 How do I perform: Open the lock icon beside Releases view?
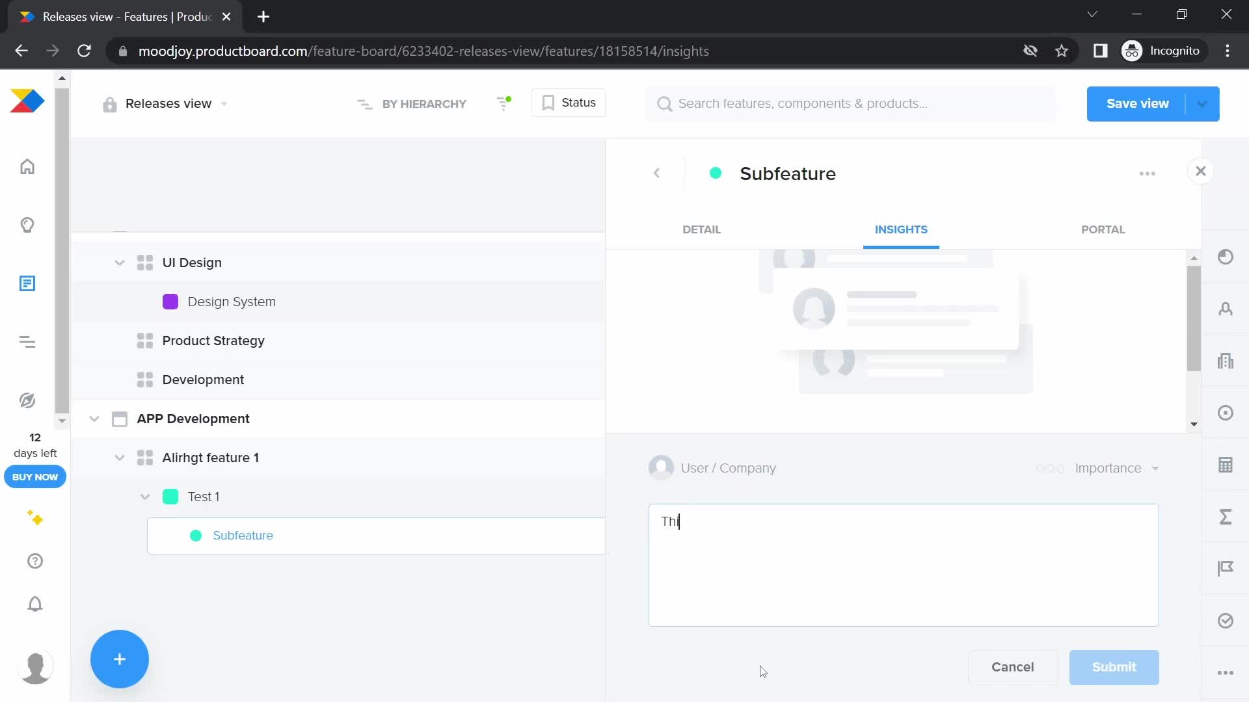[109, 104]
